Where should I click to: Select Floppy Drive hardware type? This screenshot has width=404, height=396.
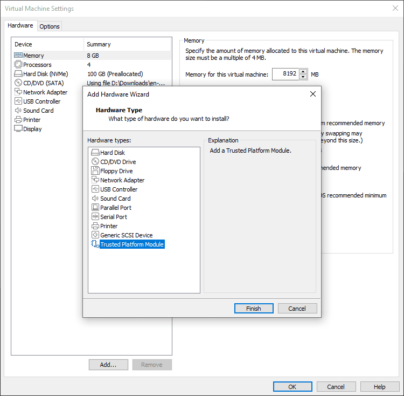[116, 171]
